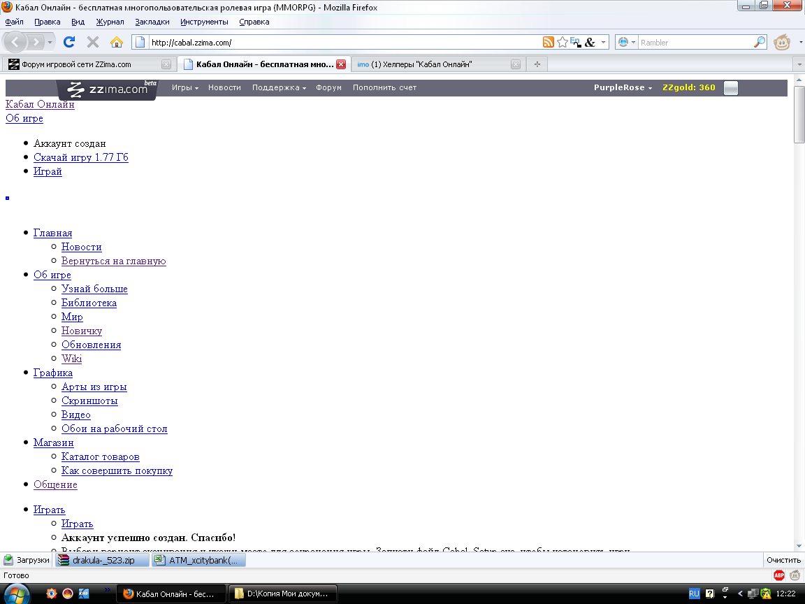Open the history dropdown next to navigation arrows
This screenshot has height=604, width=805.
(x=50, y=42)
